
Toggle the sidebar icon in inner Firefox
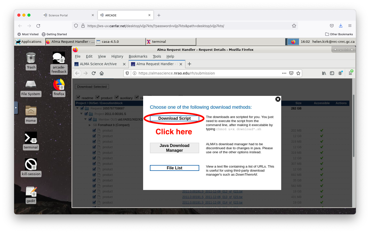click(332, 73)
